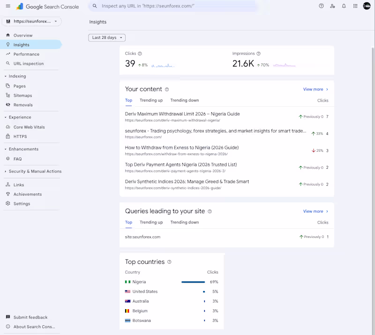
Task: Click the Impressions sparkline chart
Action: [x=285, y=65]
